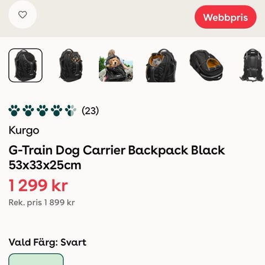Click the second paw rating icon
Viewport: 265px width, 265px height.
click(28, 110)
